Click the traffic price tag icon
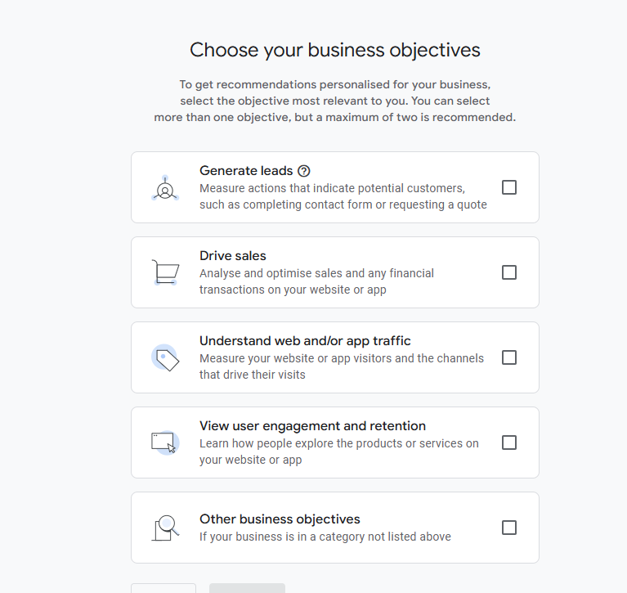 (166, 358)
